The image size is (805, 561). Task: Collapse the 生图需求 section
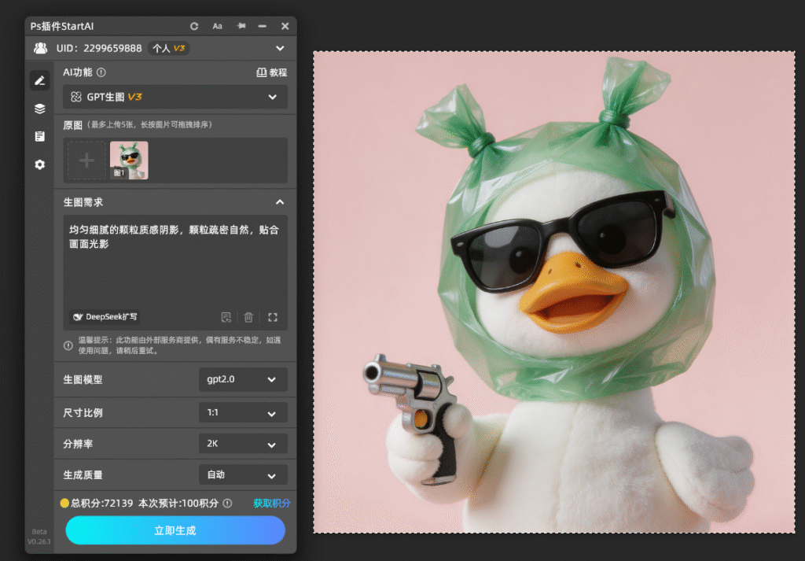280,202
